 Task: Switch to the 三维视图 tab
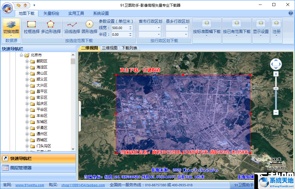click(x=110, y=48)
